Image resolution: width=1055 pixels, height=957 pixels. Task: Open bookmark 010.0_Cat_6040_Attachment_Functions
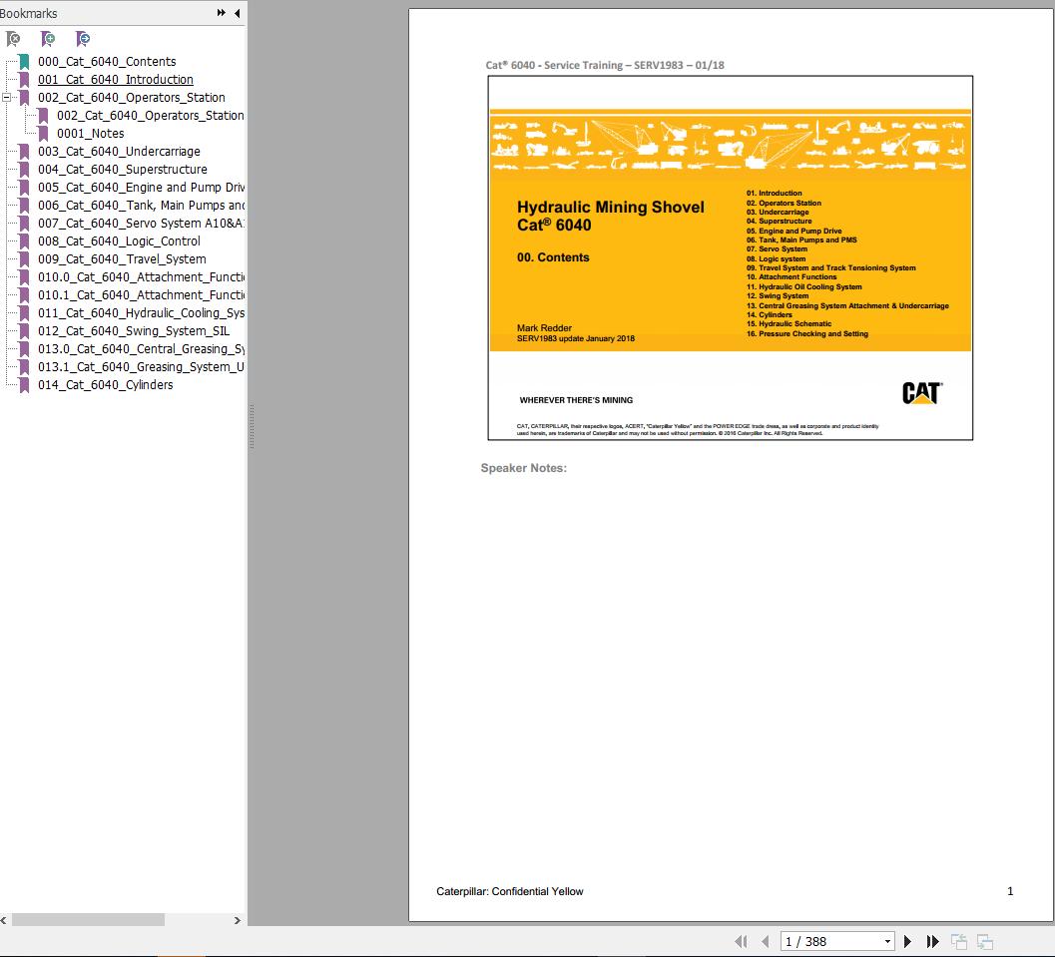coord(142,277)
